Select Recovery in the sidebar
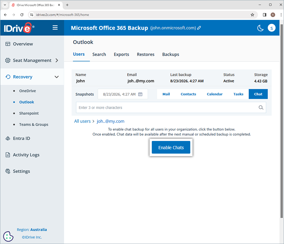Viewport: 284px width, 244px height. pos(32,77)
